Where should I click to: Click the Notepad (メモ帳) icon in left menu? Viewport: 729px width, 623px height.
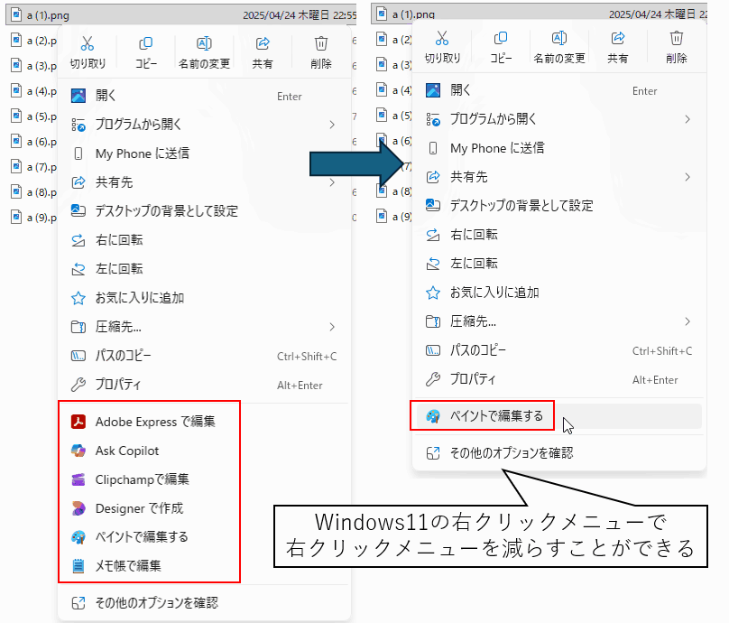[78, 566]
